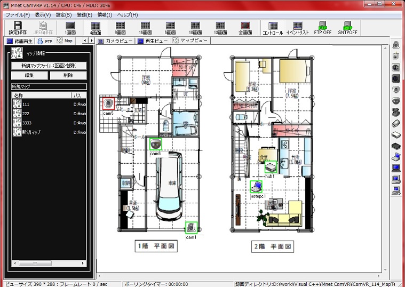The width and height of the screenshot is (405, 287).
Task: Click the map list scroll-right arrow
Action: [x=83, y=263]
